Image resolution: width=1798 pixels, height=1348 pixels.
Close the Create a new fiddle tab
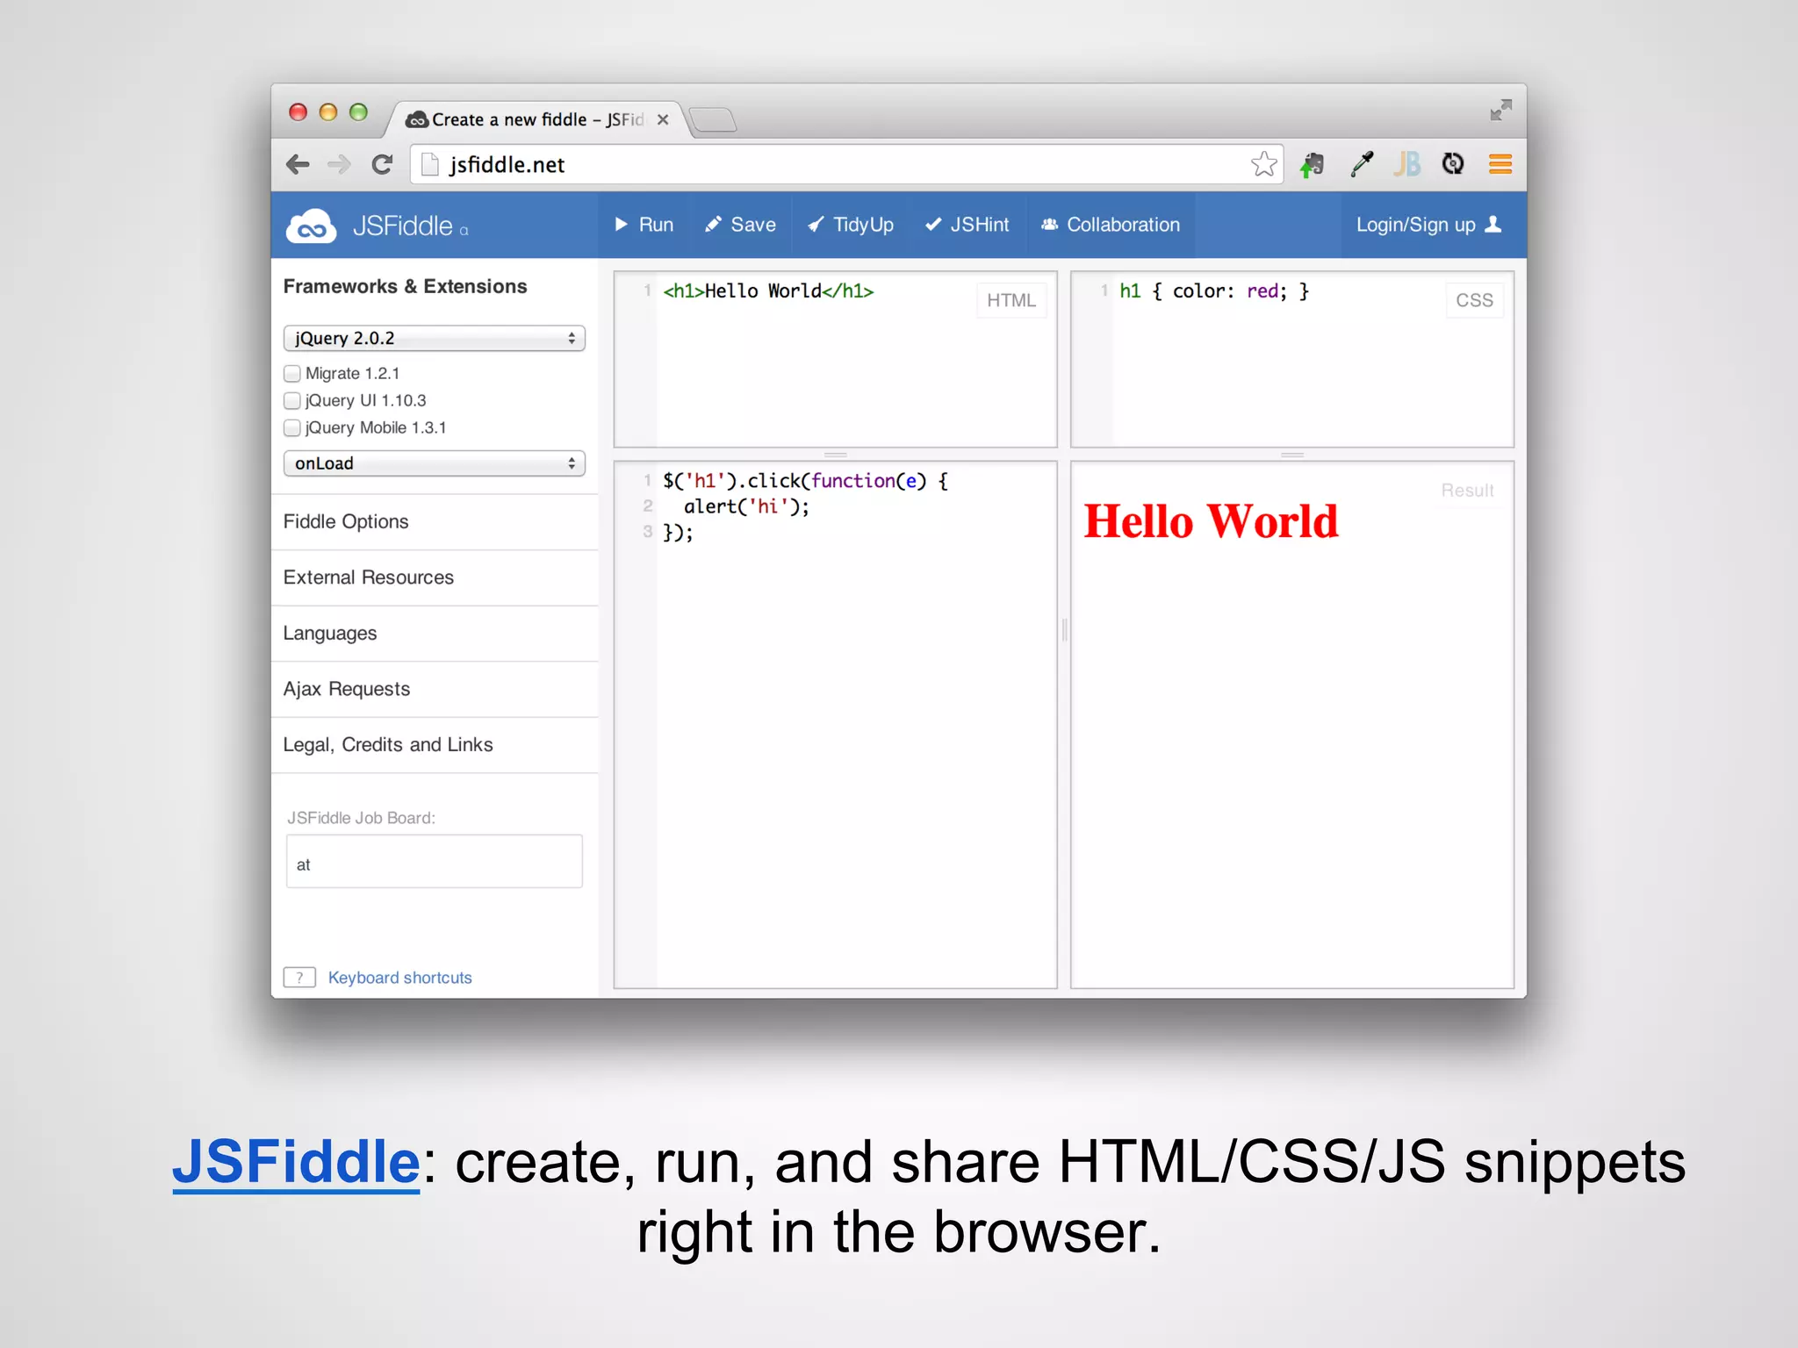tap(663, 119)
